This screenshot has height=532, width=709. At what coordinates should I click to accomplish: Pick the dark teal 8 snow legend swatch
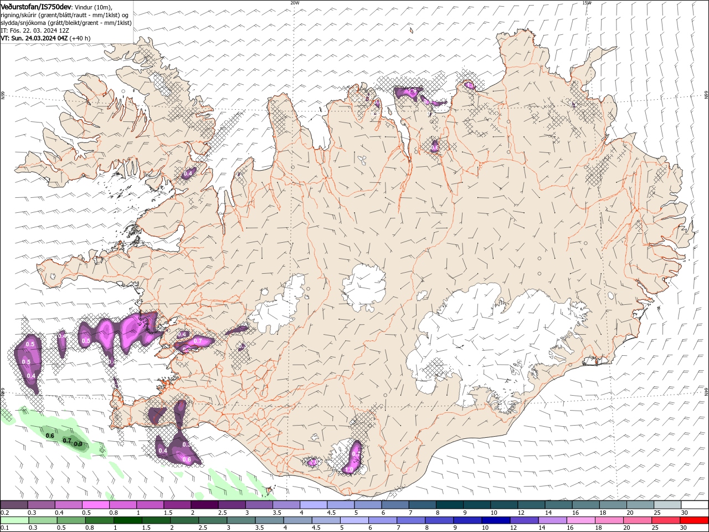click(x=450, y=505)
